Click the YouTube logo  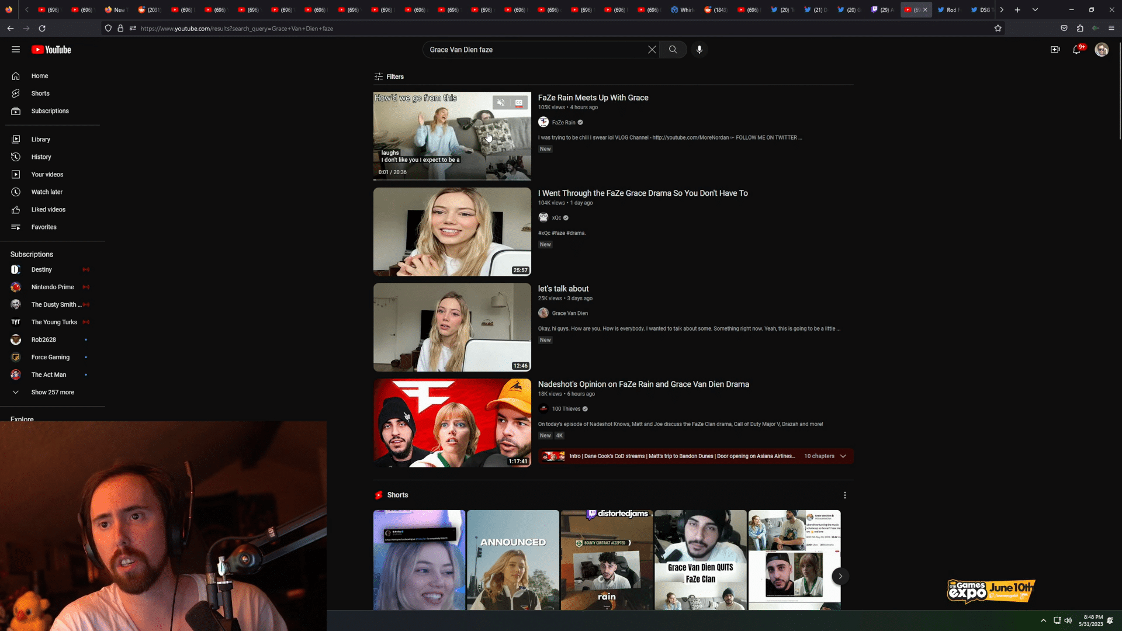pyautogui.click(x=51, y=50)
